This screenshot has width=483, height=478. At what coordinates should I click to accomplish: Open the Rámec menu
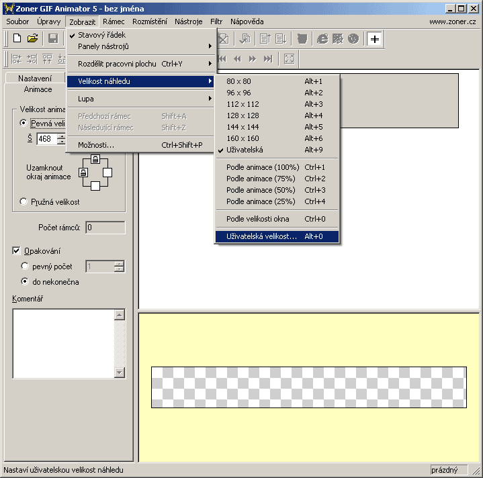coord(114,21)
